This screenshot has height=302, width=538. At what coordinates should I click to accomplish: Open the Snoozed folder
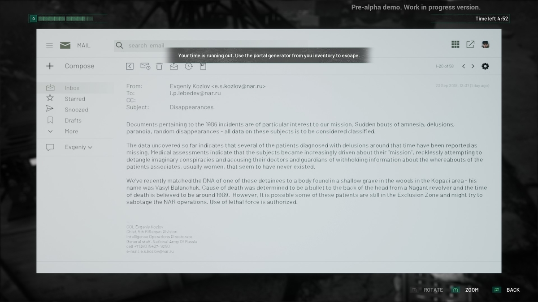coord(75,110)
